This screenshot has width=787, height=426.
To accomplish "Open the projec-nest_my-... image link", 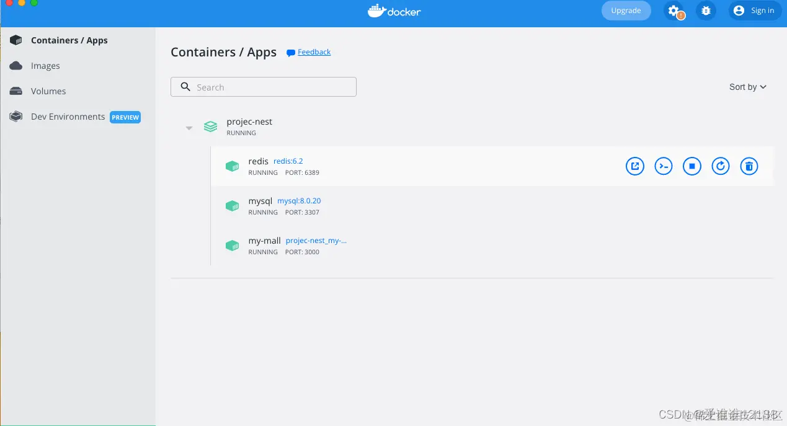I will (316, 241).
